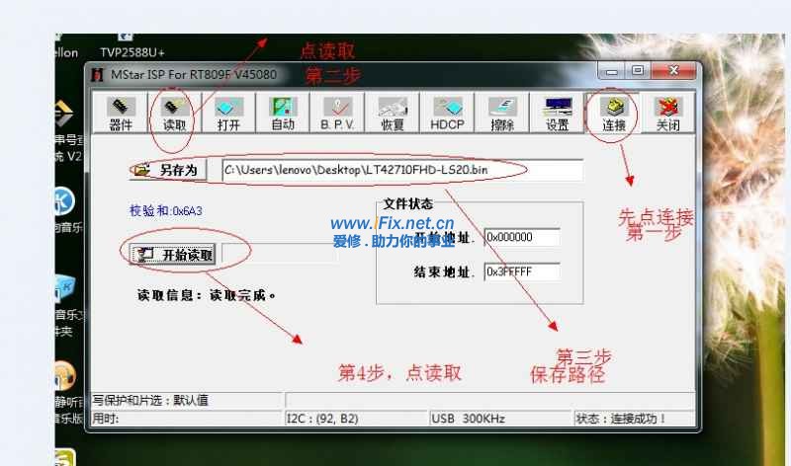This screenshot has height=466, width=791.
Task: Open the HDCP toolbar icon
Action: tap(447, 114)
